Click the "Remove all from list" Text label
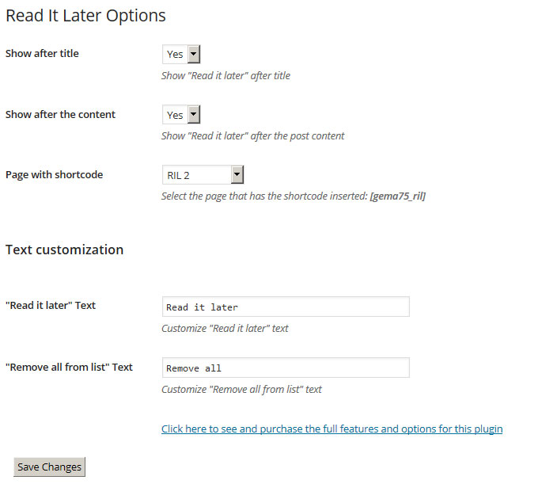The image size is (542, 484). (69, 367)
